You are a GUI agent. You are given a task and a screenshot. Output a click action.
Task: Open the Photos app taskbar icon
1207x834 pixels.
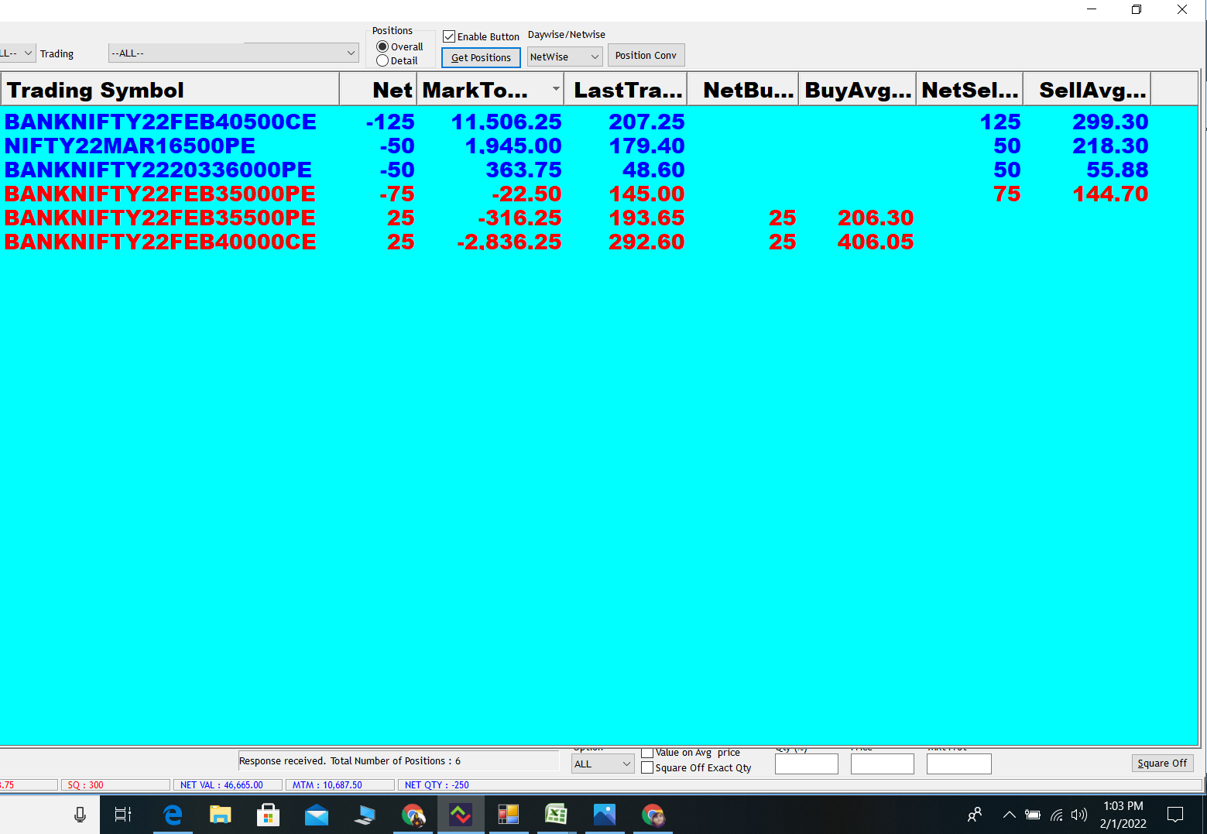coord(604,815)
